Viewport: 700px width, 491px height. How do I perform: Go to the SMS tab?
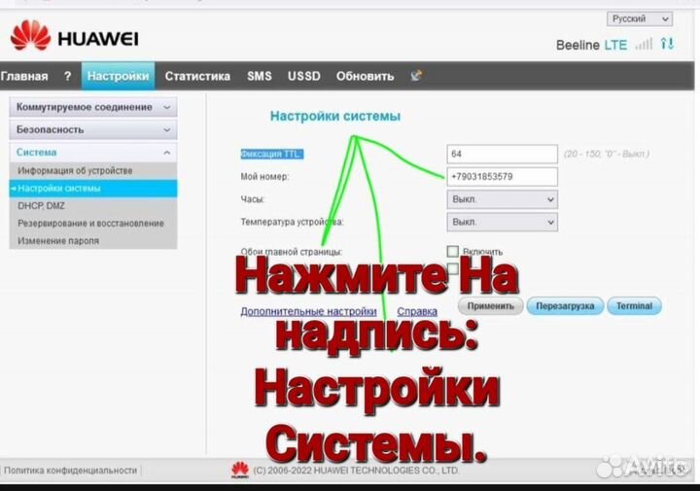coord(260,76)
